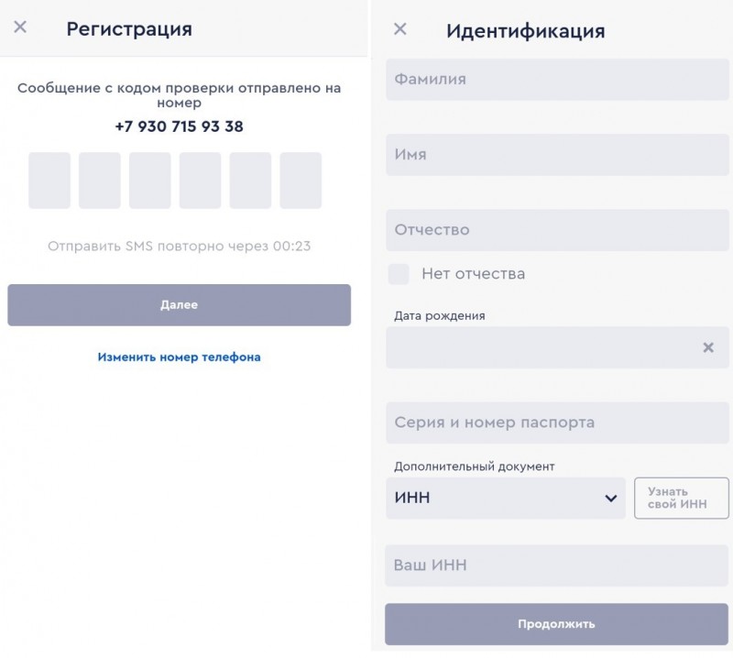Focus the Отчество input field
Screen dimensions: 733x658
[x=557, y=230]
